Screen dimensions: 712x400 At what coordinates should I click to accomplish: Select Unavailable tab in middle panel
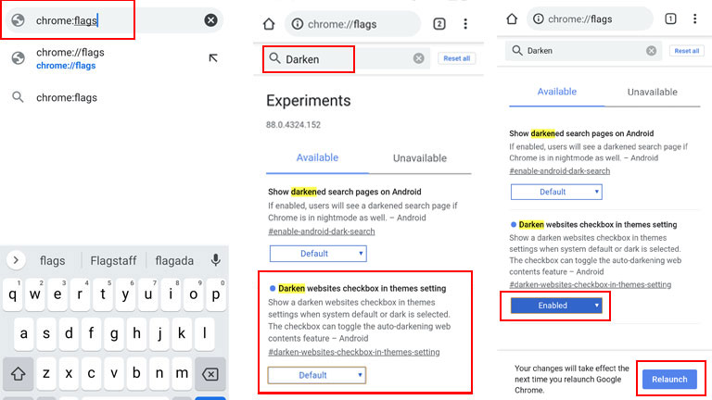[420, 158]
